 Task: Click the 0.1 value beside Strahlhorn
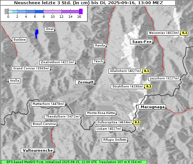[x=148, y=87]
